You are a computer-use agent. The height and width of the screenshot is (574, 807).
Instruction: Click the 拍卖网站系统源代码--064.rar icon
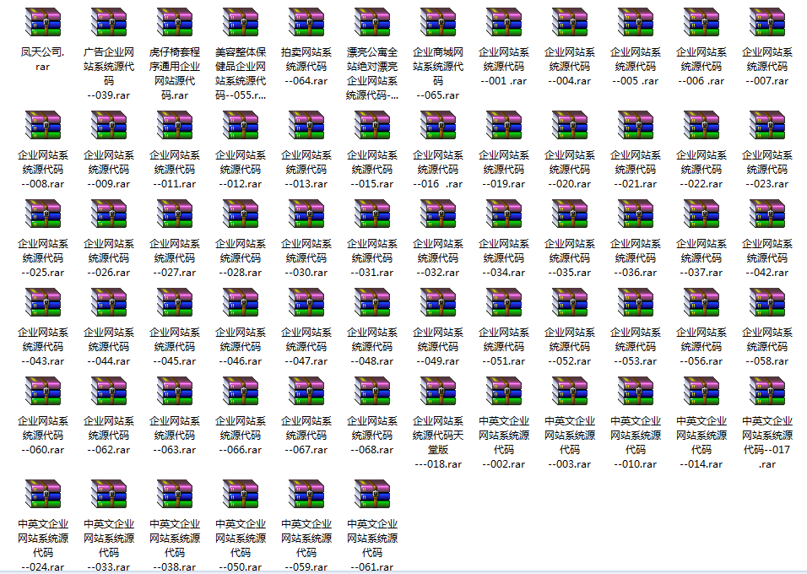point(306,23)
